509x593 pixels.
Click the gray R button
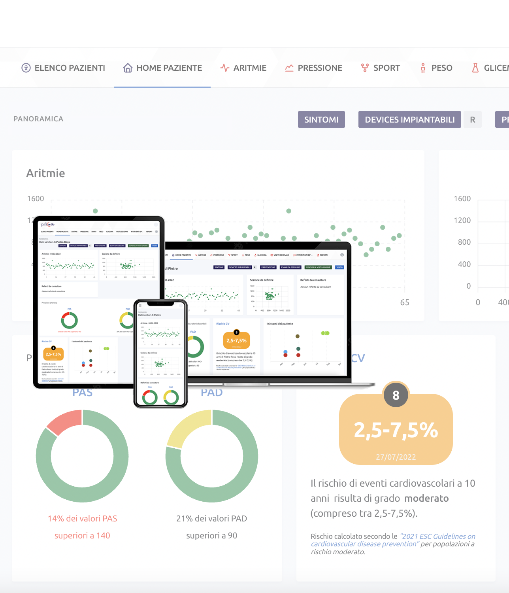coord(472,120)
